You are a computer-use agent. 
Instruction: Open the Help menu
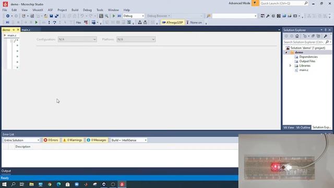pos(126,10)
